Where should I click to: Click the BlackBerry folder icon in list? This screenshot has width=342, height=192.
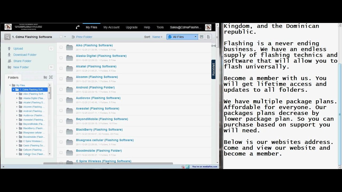69,132
